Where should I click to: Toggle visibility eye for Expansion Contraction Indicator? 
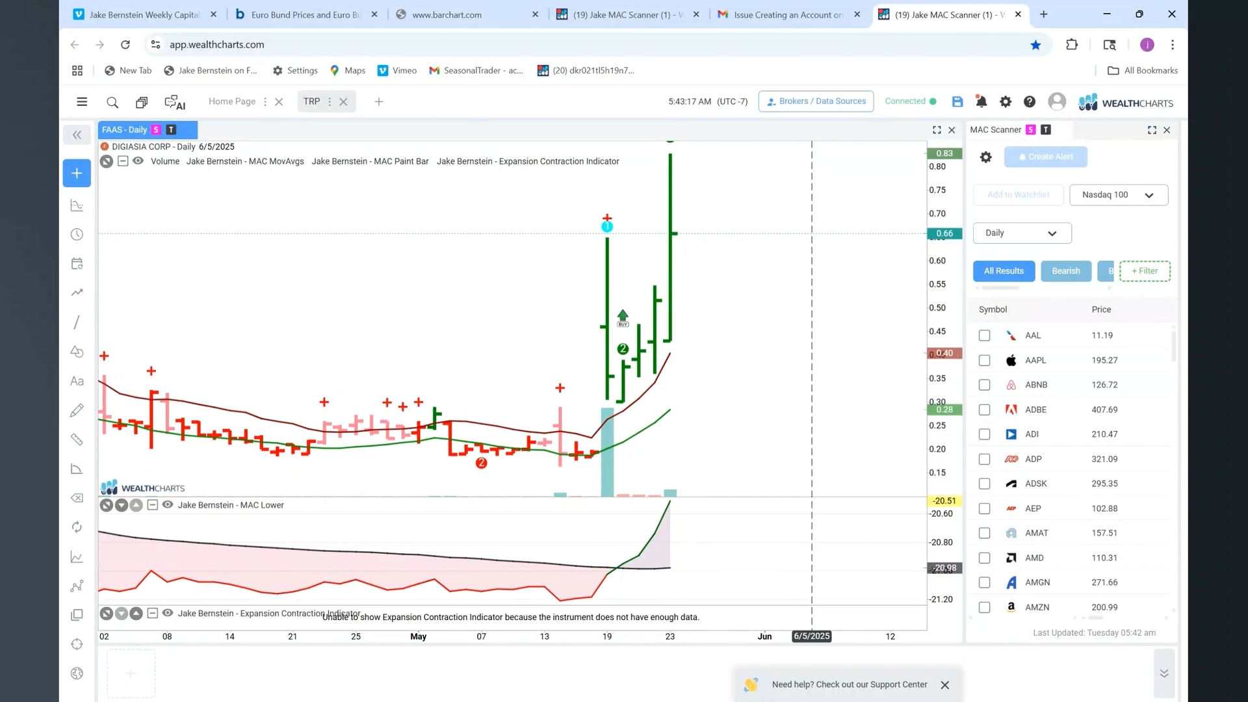(x=168, y=613)
